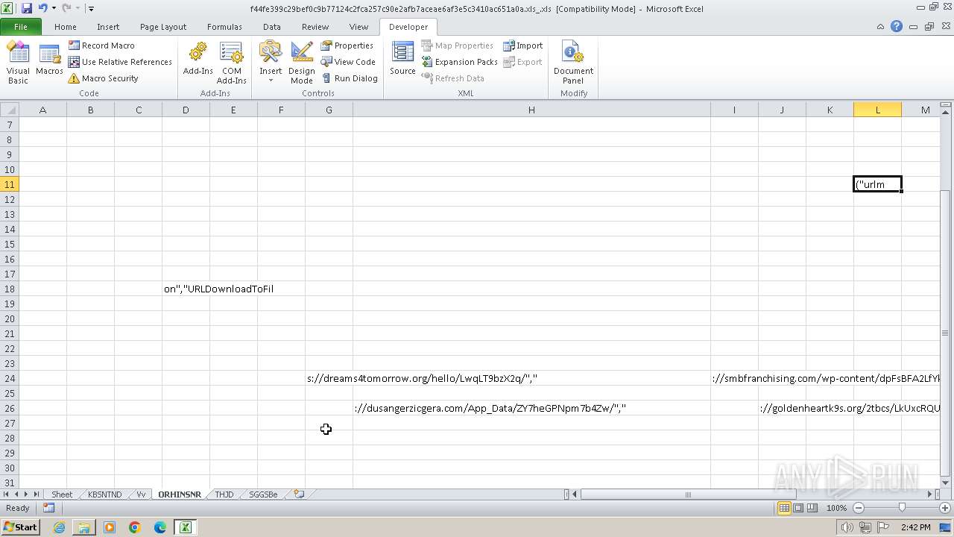This screenshot has width=954, height=537.
Task: Toggle Design Mode
Action: point(302,63)
